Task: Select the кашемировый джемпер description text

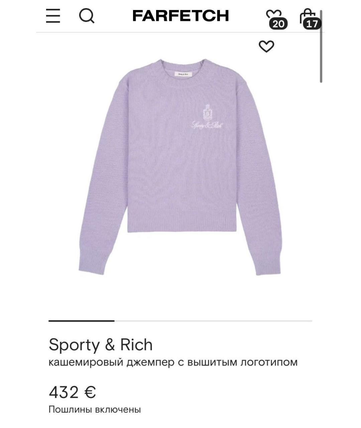Action: pos(173,362)
